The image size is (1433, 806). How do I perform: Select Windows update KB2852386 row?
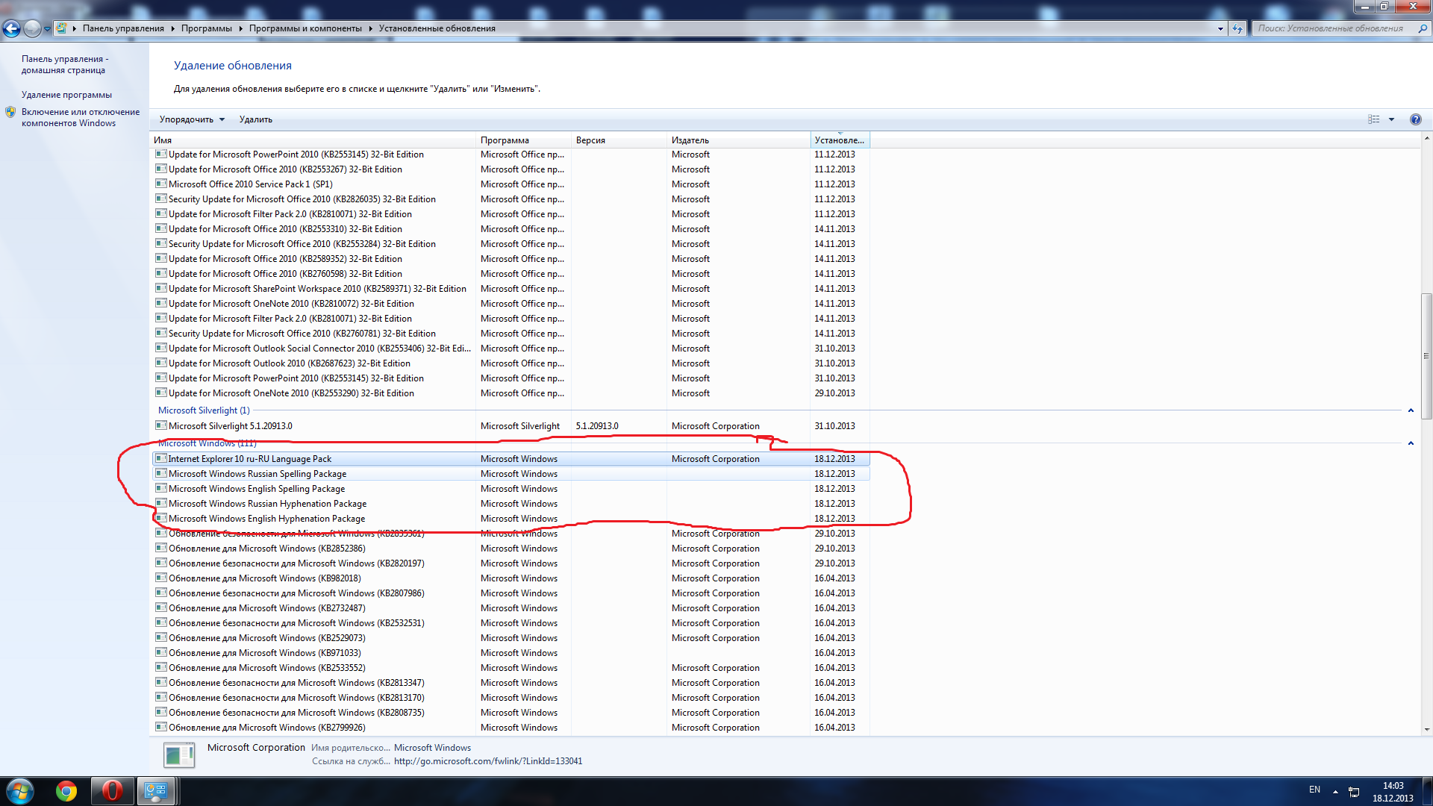[511, 549]
